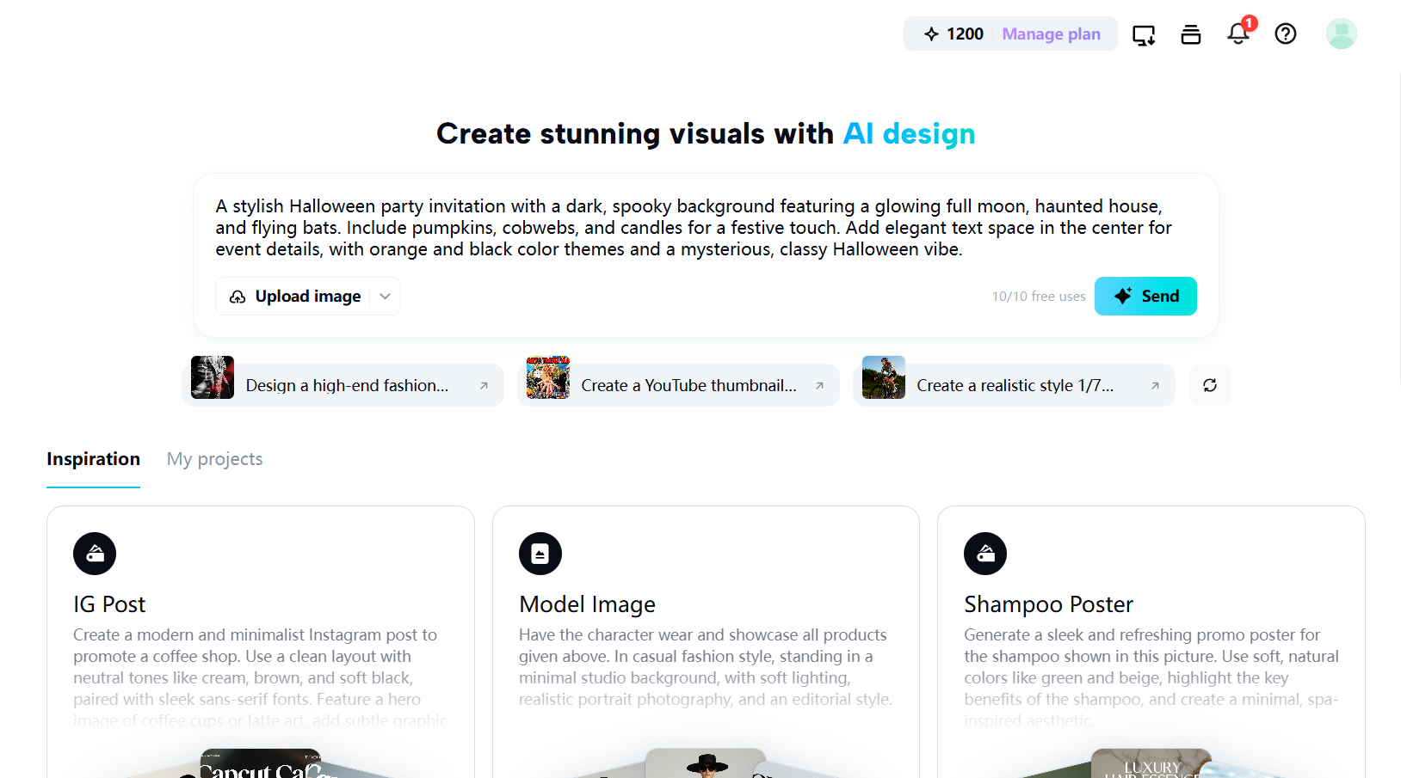Open your profile avatar menu
Viewport: 1401px width, 778px height.
[x=1341, y=34]
